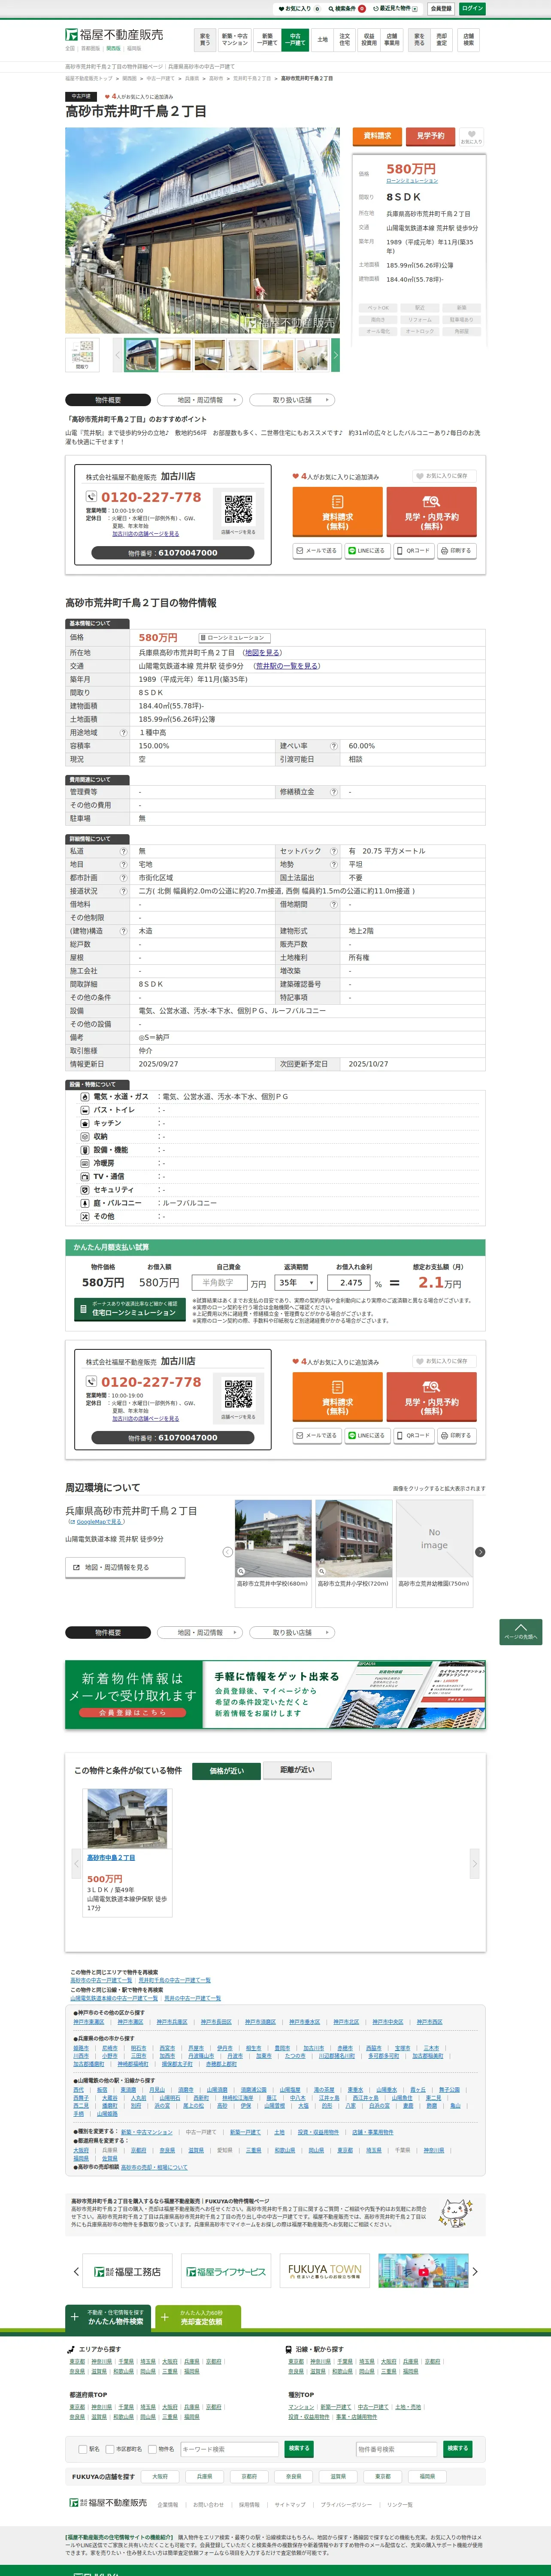The width and height of the screenshot is (551, 2576).
Task: Click the 物件番号検索 input field
Action: 398,2449
